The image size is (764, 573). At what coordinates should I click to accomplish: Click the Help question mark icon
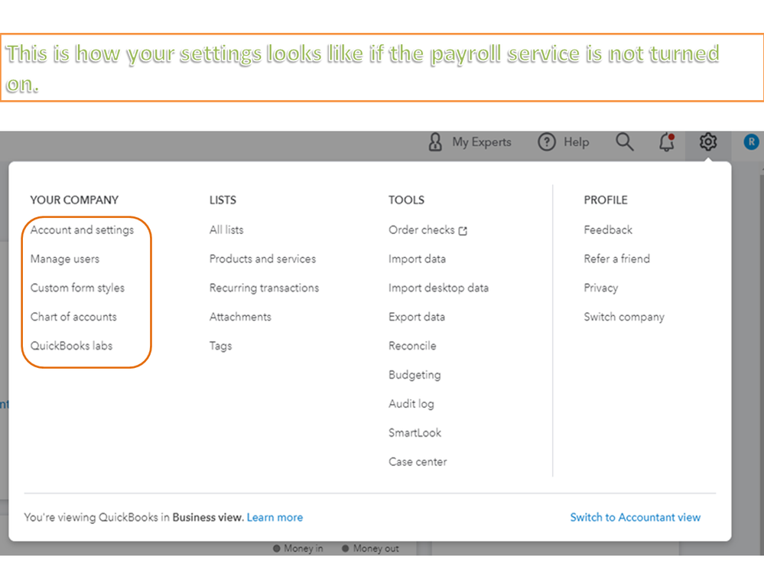click(547, 142)
